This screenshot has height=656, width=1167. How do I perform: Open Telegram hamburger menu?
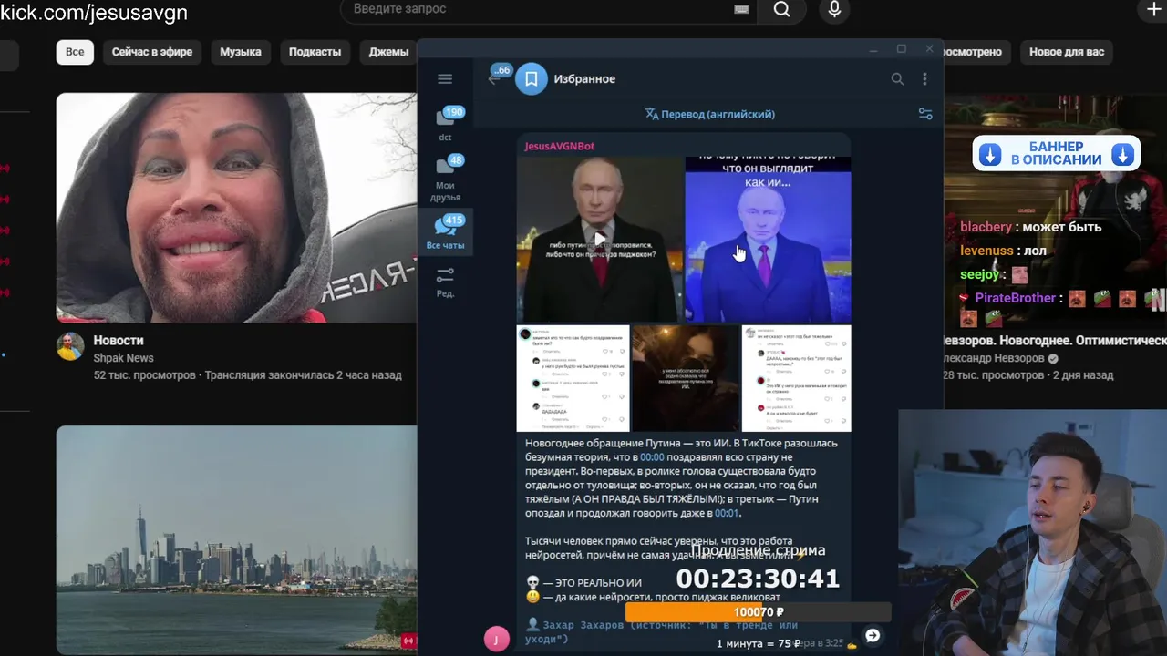click(x=445, y=79)
